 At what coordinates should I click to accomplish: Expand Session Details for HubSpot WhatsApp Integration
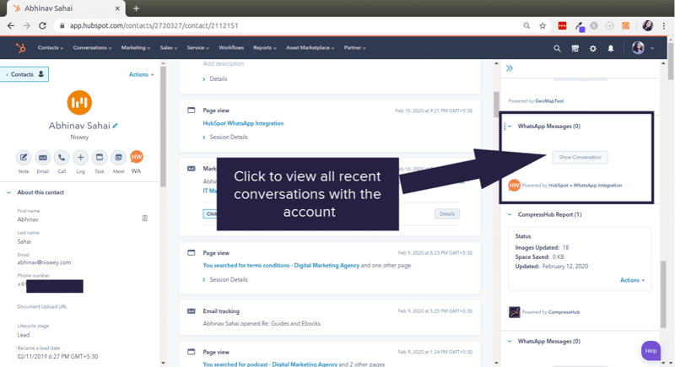[225, 138]
